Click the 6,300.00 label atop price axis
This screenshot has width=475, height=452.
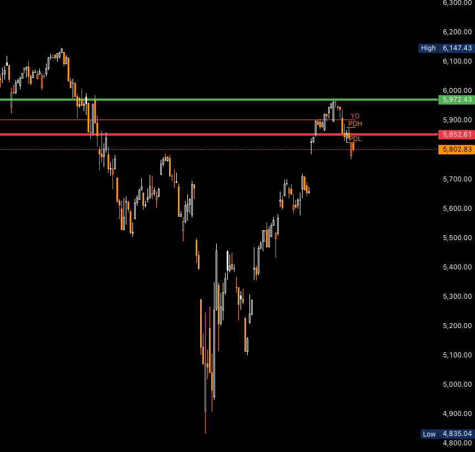[457, 3]
